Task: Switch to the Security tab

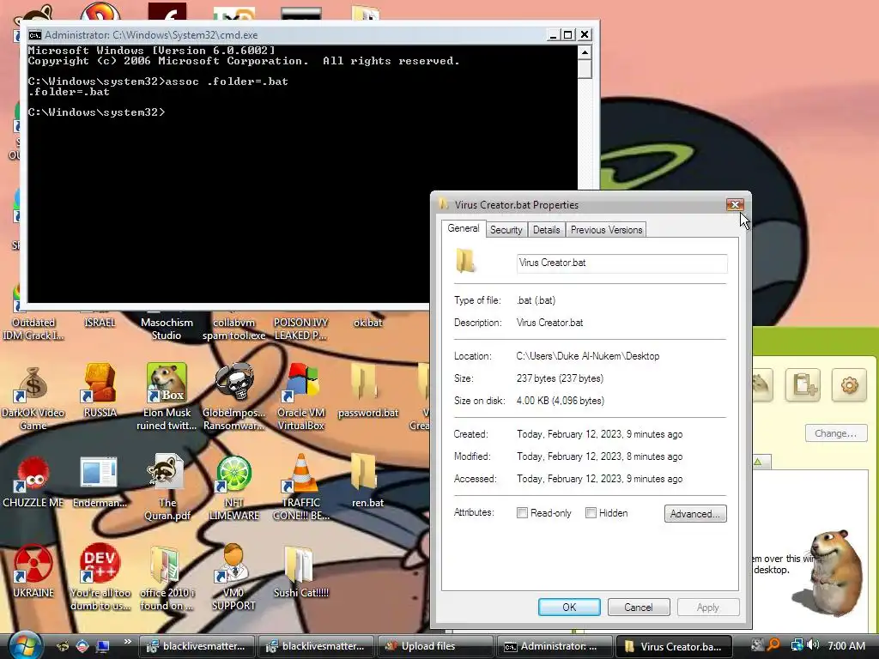Action: [x=506, y=230]
